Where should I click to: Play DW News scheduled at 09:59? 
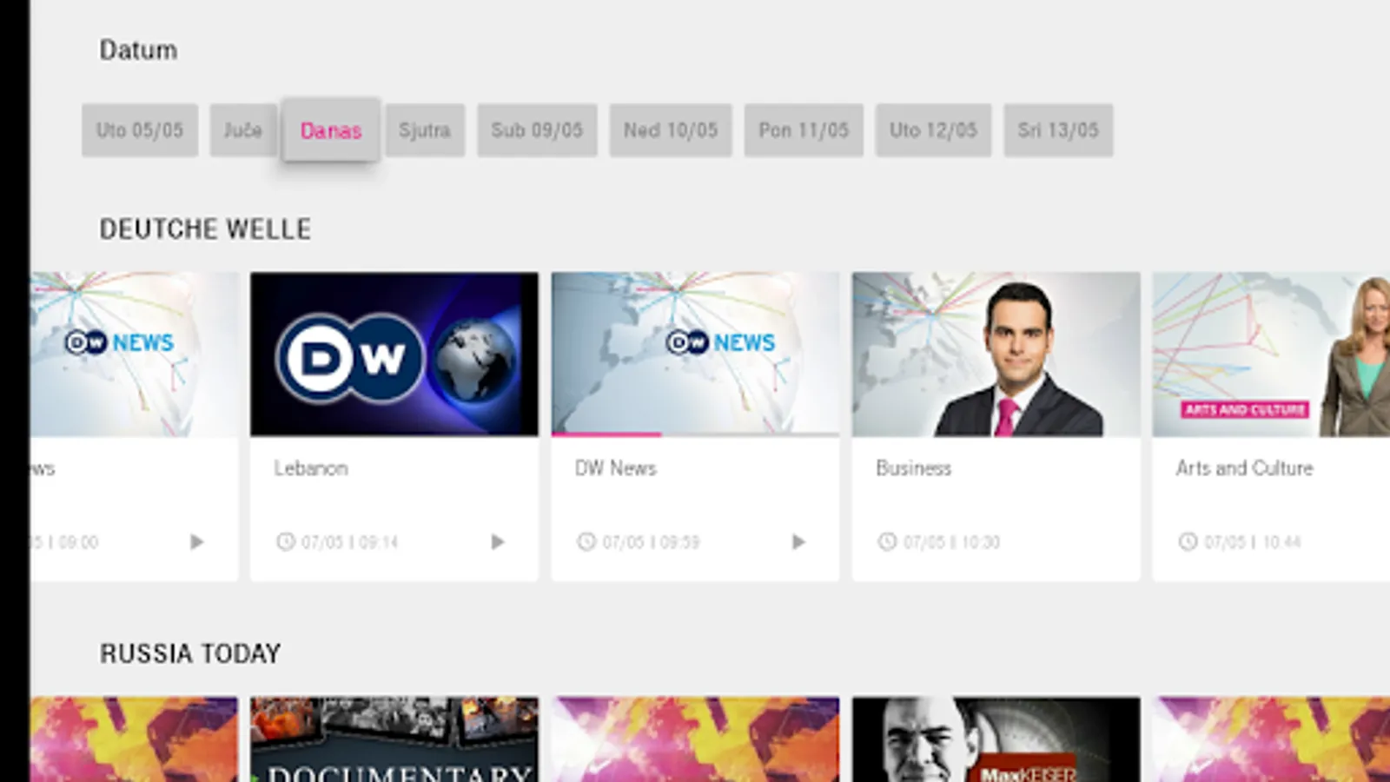798,542
